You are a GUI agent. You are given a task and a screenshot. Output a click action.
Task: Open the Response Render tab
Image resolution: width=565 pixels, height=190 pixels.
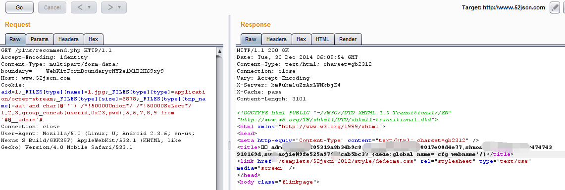348,39
